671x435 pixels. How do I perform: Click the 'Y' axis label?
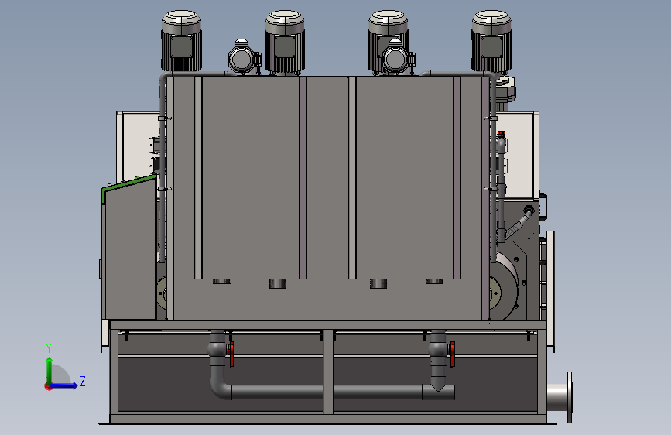(49, 348)
